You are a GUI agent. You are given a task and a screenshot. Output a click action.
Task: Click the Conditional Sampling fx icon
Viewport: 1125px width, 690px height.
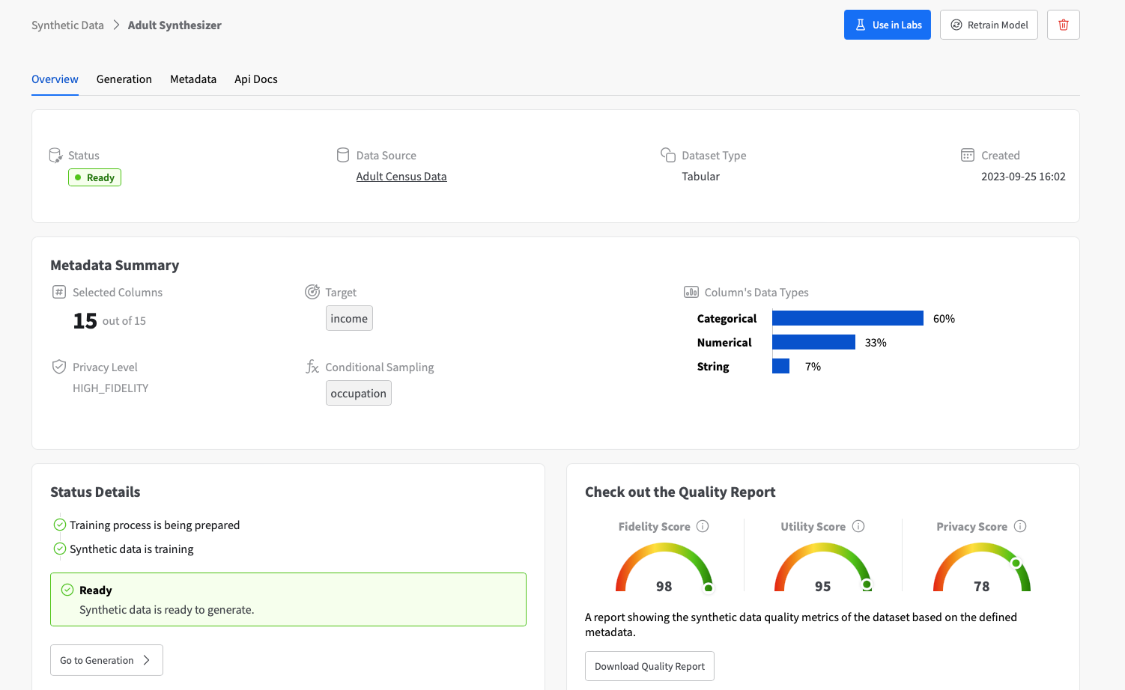[x=312, y=367]
